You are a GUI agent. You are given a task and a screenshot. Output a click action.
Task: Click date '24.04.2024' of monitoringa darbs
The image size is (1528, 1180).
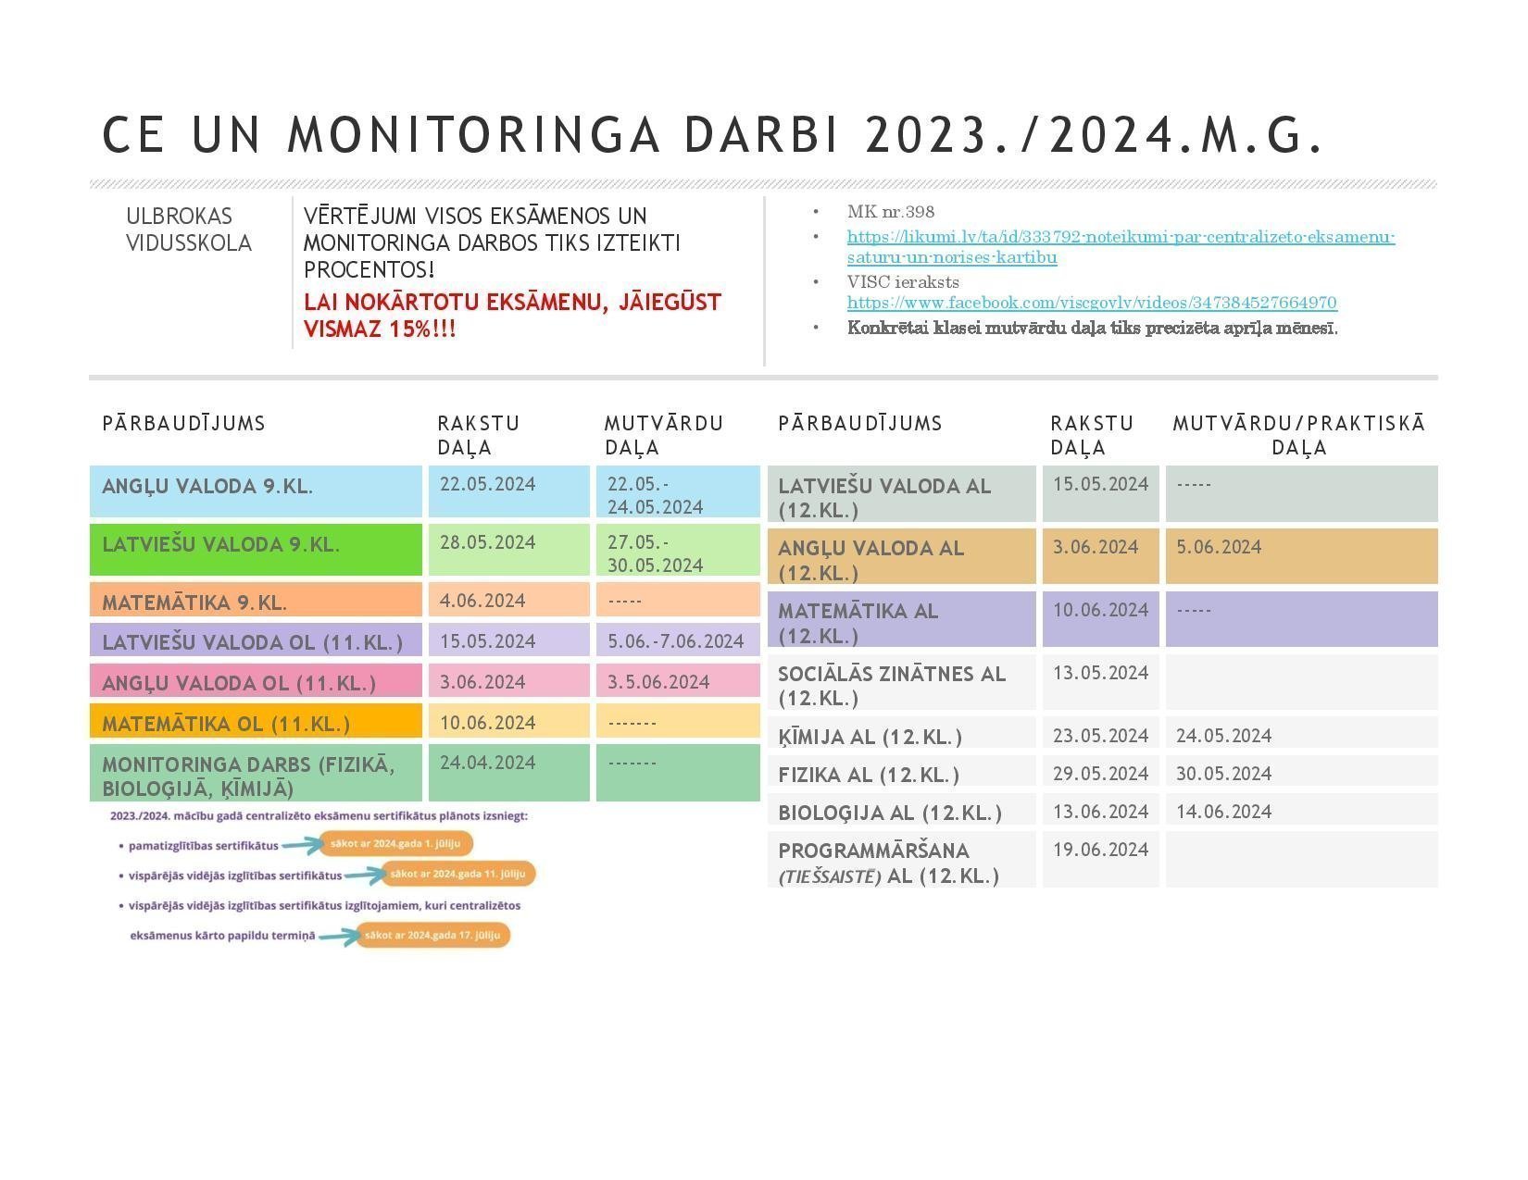(488, 763)
